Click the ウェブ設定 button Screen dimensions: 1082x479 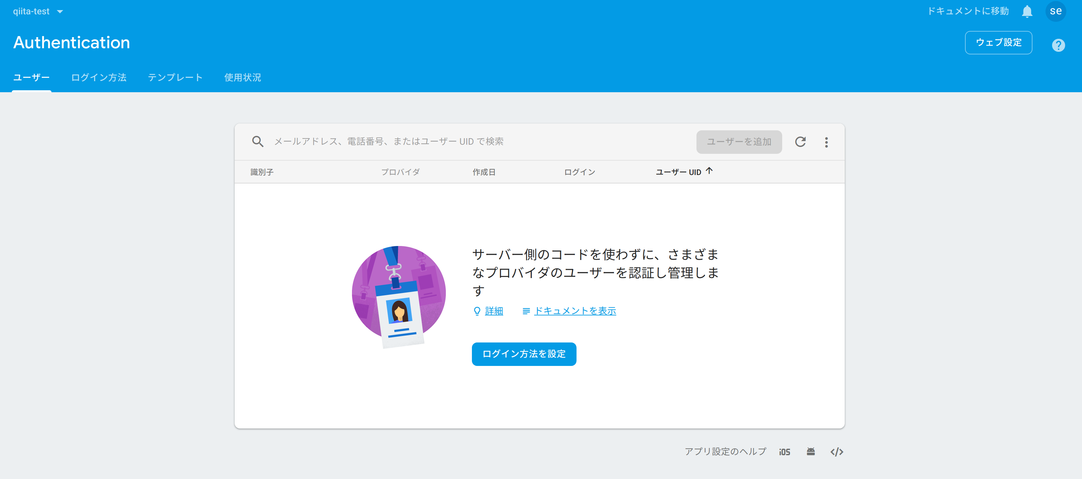[x=999, y=42]
